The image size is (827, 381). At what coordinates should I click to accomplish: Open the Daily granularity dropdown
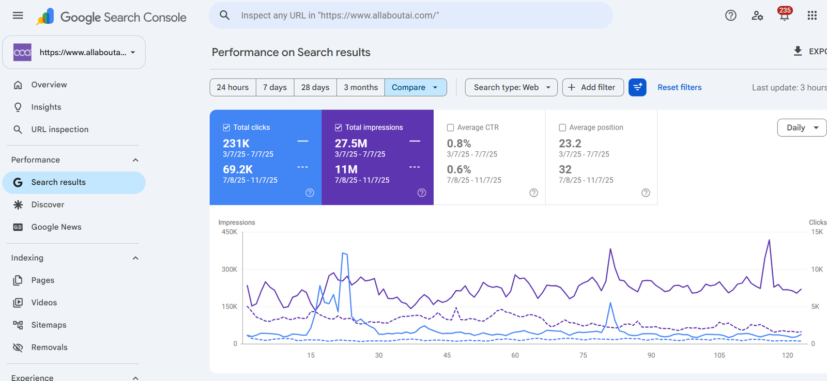coord(802,128)
